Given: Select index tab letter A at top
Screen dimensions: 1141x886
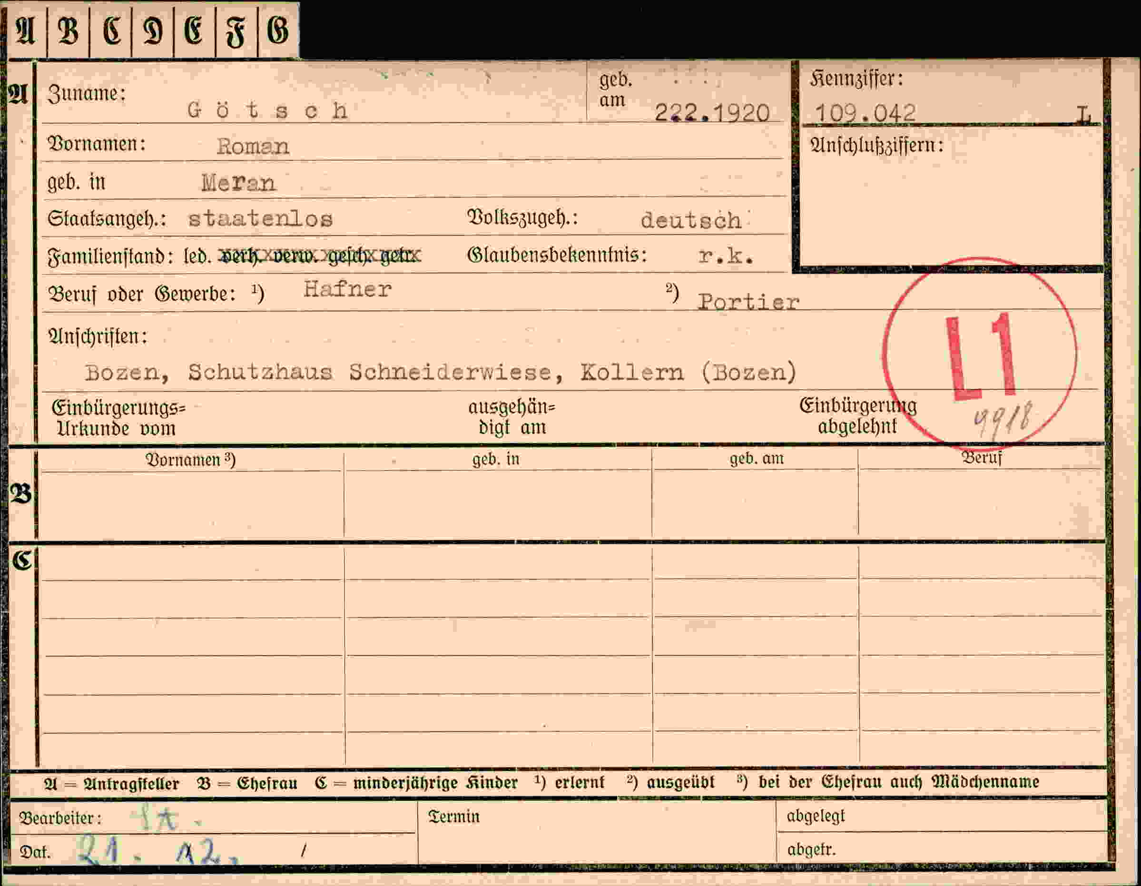Looking at the screenshot, I should (x=26, y=31).
